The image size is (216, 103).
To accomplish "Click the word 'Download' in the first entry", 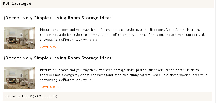I will (x=48, y=46).
